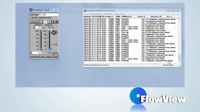The height and width of the screenshot is (112, 200).
Task: Select the log row with Val: 1.11
Action: point(131,48)
